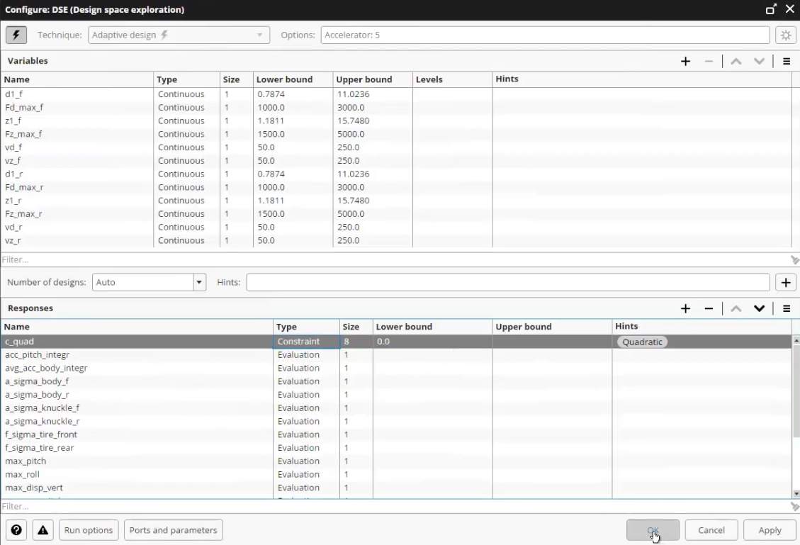This screenshot has height=545, width=800.
Task: Click the Variables filter funnel icon
Action: 794,259
